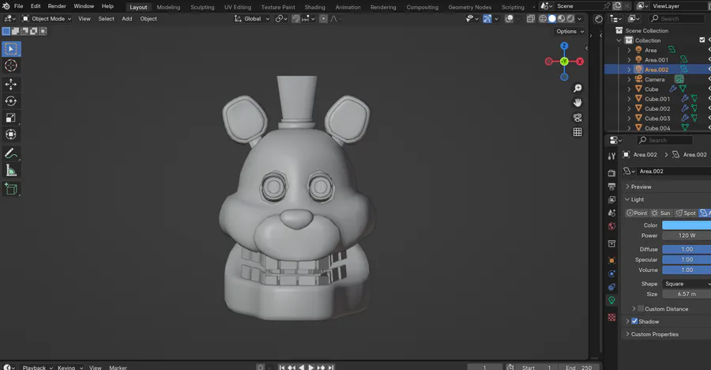This screenshot has width=711, height=370.
Task: Switch to the Modeling workspace tab
Action: coord(168,7)
